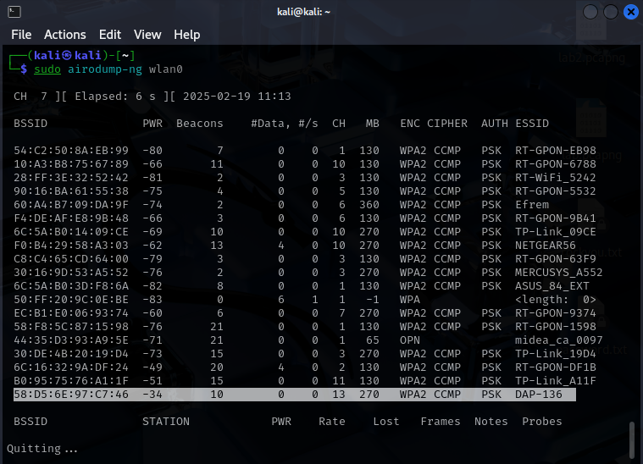Open the Actions menu
Screen dimensions: 643x464
click(x=65, y=35)
